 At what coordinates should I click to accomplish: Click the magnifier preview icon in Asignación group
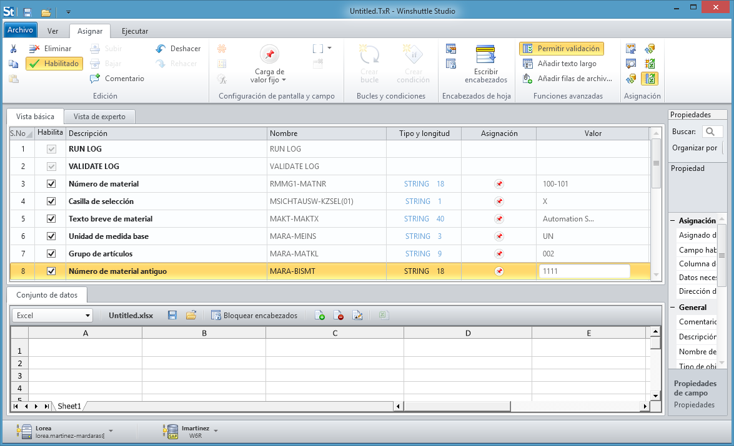click(x=631, y=64)
